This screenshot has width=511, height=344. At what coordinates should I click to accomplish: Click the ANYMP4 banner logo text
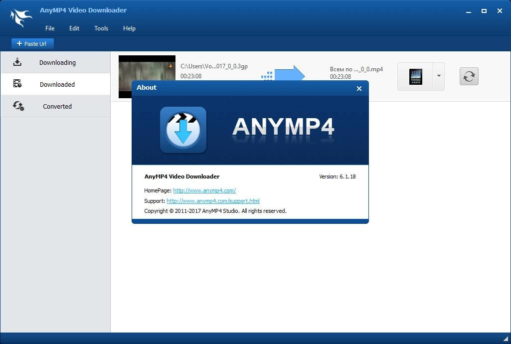[x=283, y=127]
